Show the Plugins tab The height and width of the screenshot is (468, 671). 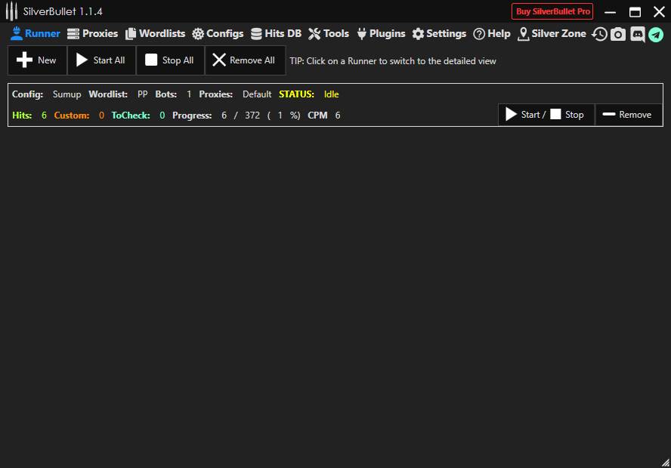coord(381,33)
